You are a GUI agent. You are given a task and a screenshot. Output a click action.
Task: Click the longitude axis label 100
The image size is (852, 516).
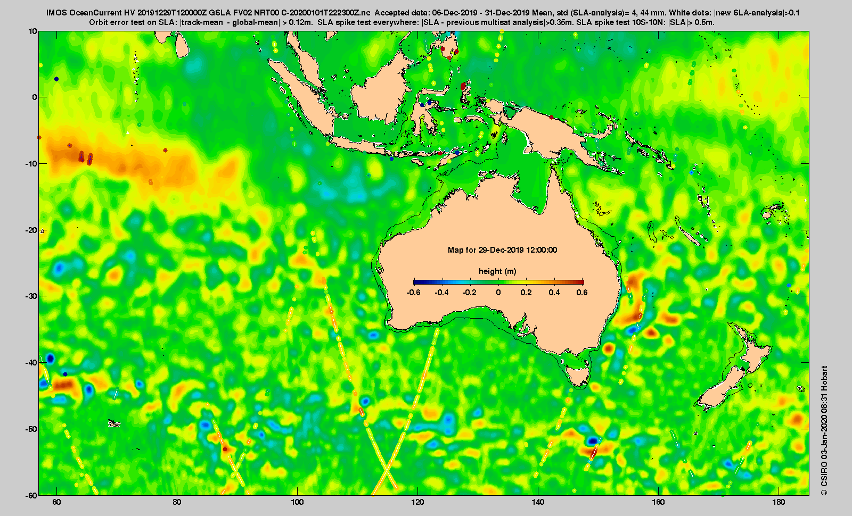click(x=297, y=502)
